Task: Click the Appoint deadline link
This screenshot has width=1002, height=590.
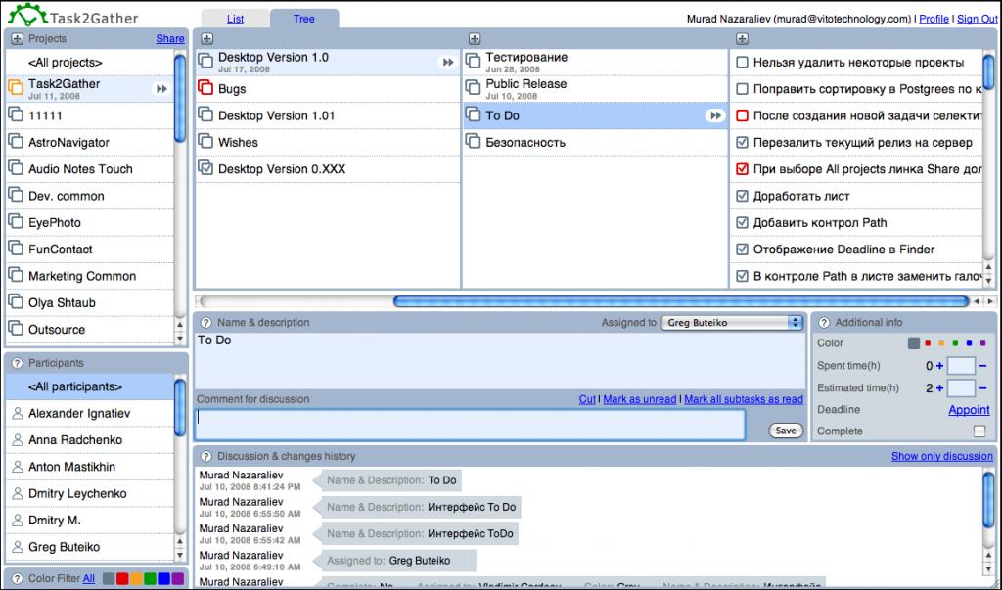Action: click(969, 410)
